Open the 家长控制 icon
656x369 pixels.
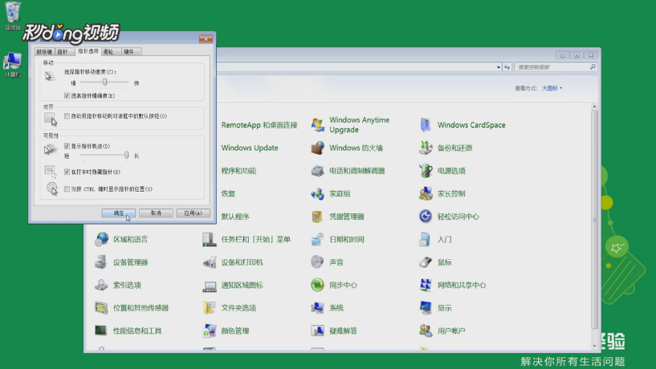[426, 193]
